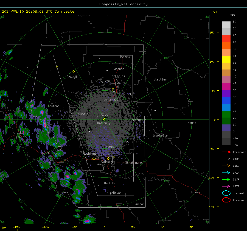247x231 pixels.
Task: Click the Sylvan label on the map
Action: (105, 81)
